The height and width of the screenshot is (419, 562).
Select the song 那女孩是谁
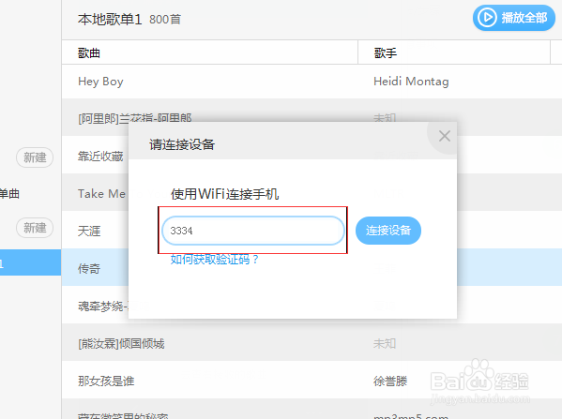point(106,382)
